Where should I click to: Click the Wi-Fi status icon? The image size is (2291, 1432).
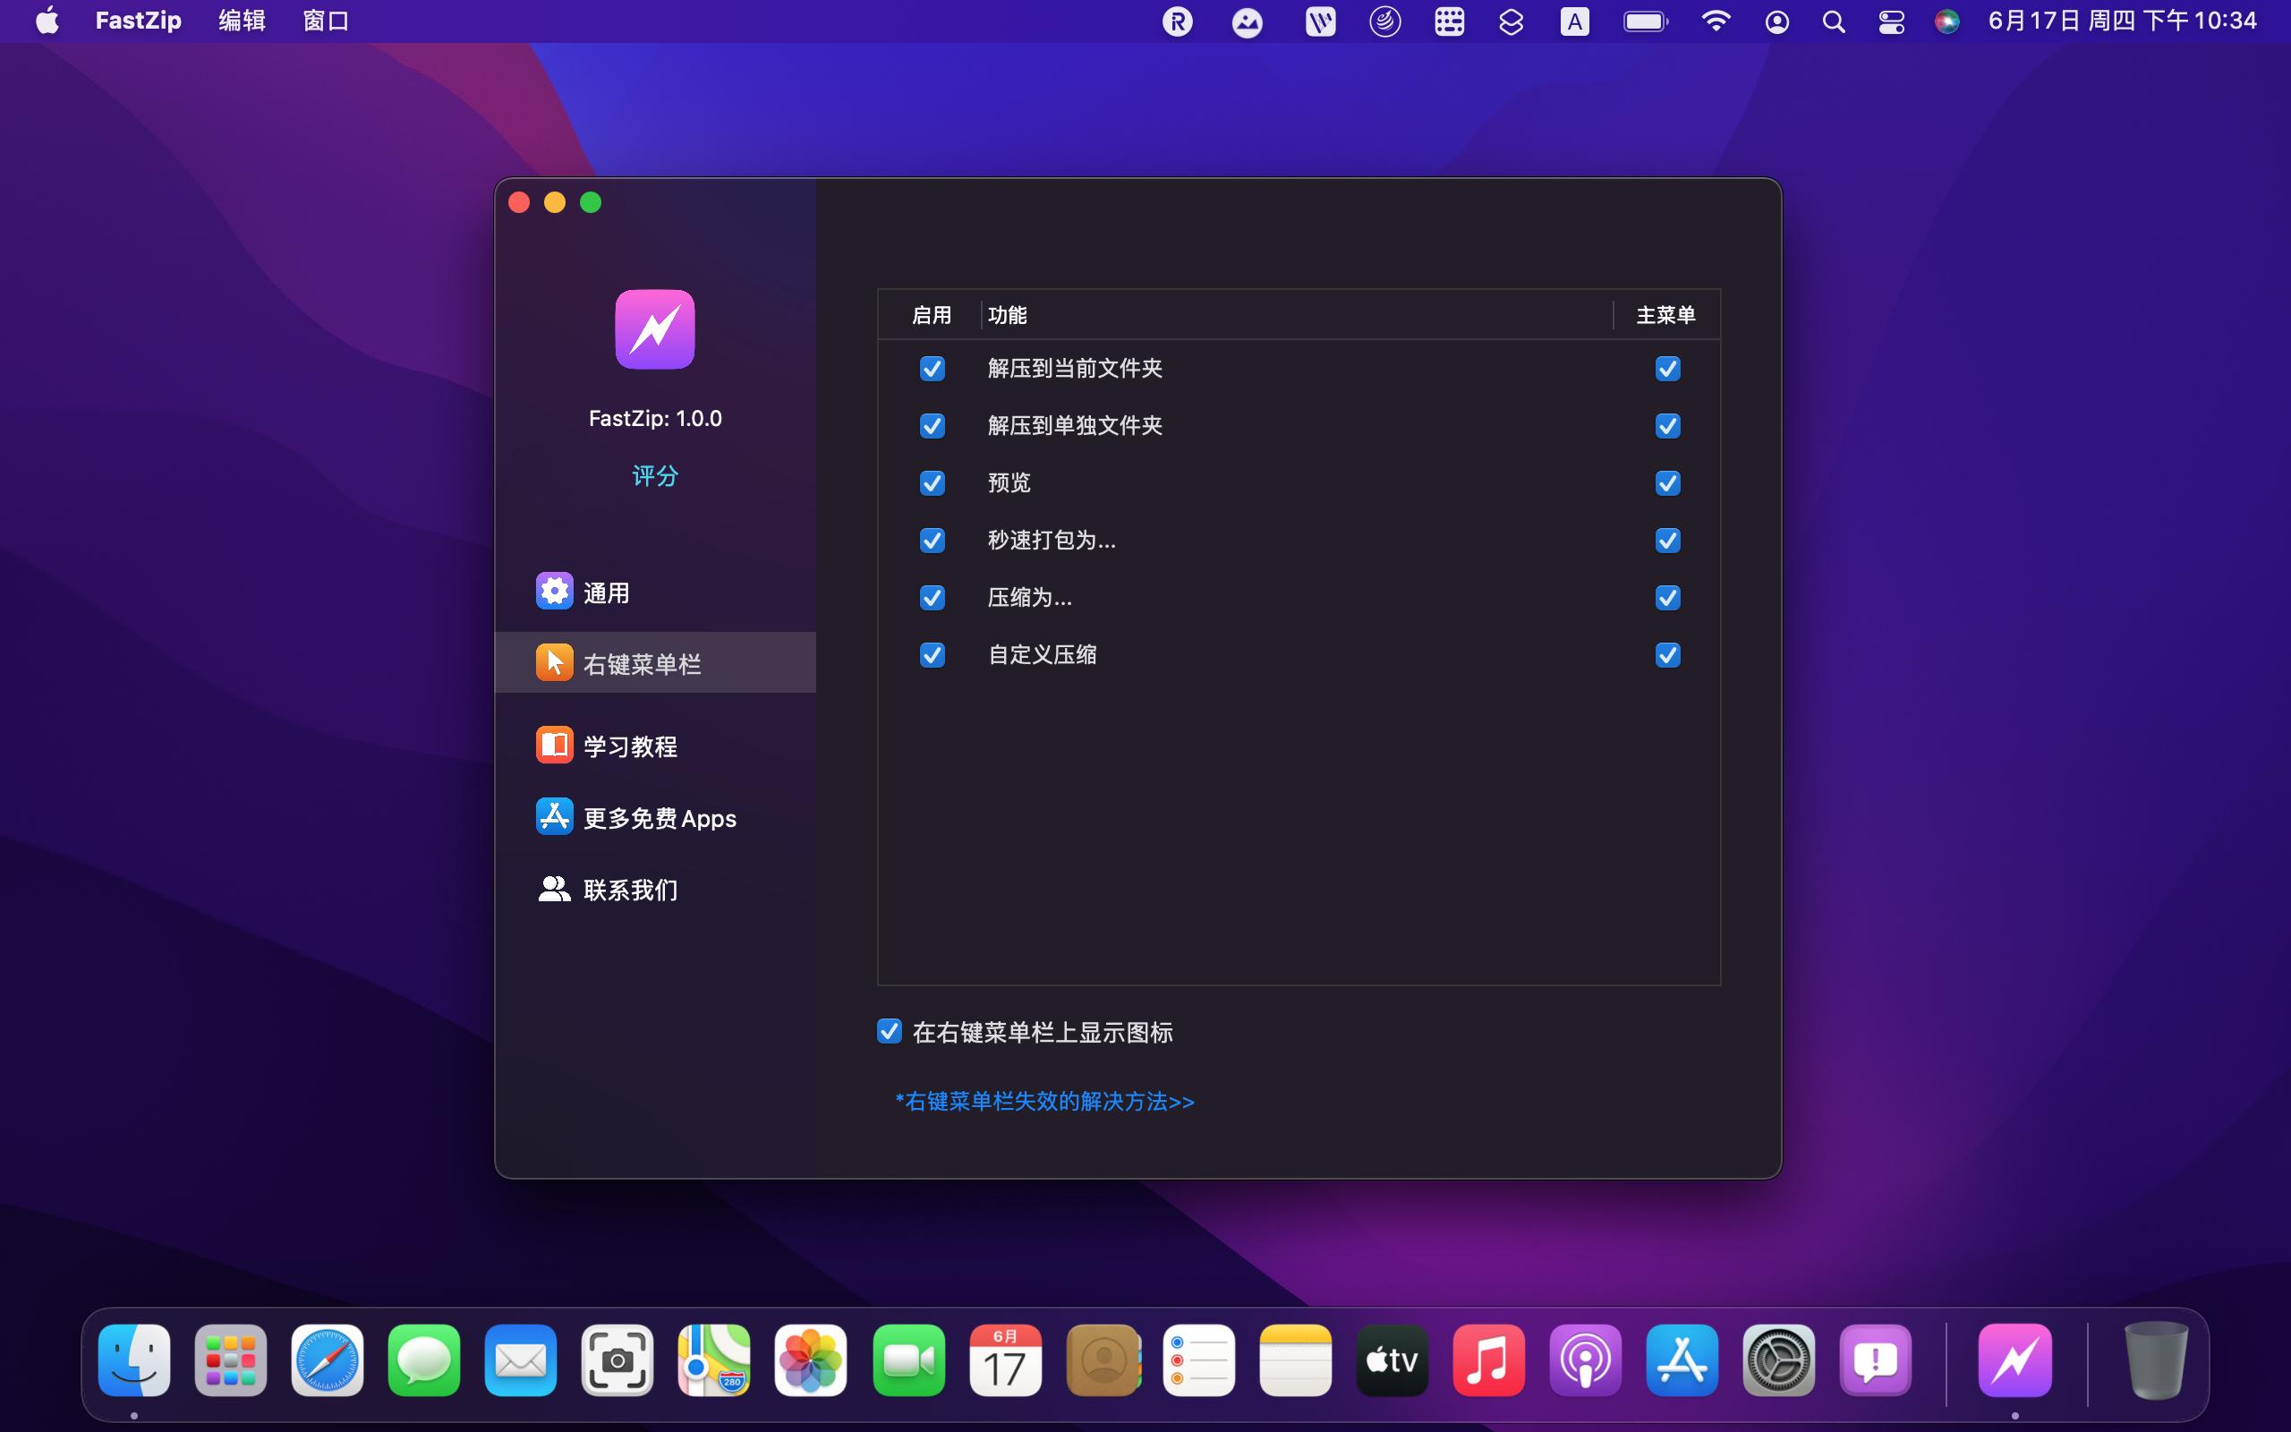1717,21
